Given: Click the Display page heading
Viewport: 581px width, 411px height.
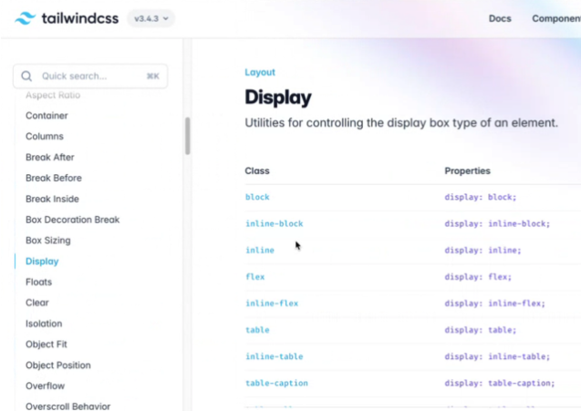Looking at the screenshot, I should 278,98.
